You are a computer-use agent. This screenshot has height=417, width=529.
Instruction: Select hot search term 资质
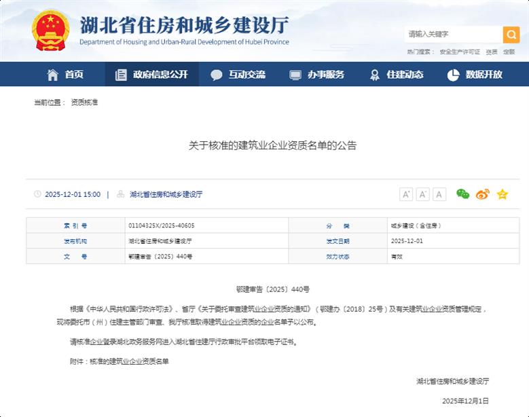(491, 52)
